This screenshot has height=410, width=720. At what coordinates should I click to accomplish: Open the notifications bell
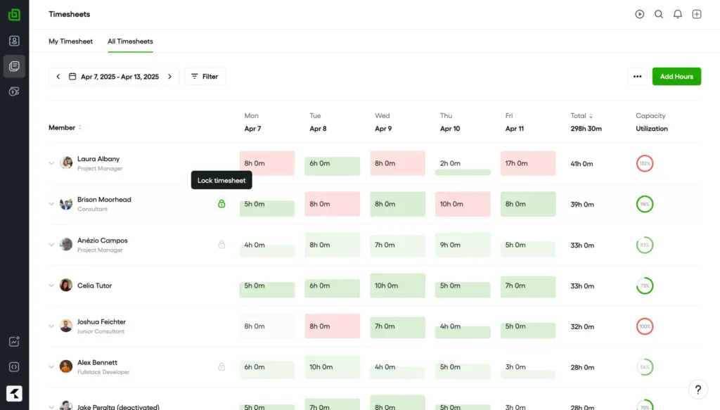coord(678,14)
